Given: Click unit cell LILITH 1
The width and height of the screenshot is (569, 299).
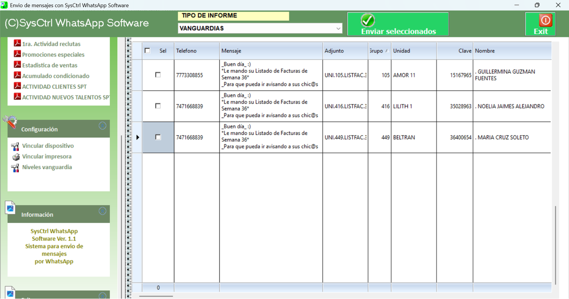Looking at the screenshot, I should [x=414, y=106].
